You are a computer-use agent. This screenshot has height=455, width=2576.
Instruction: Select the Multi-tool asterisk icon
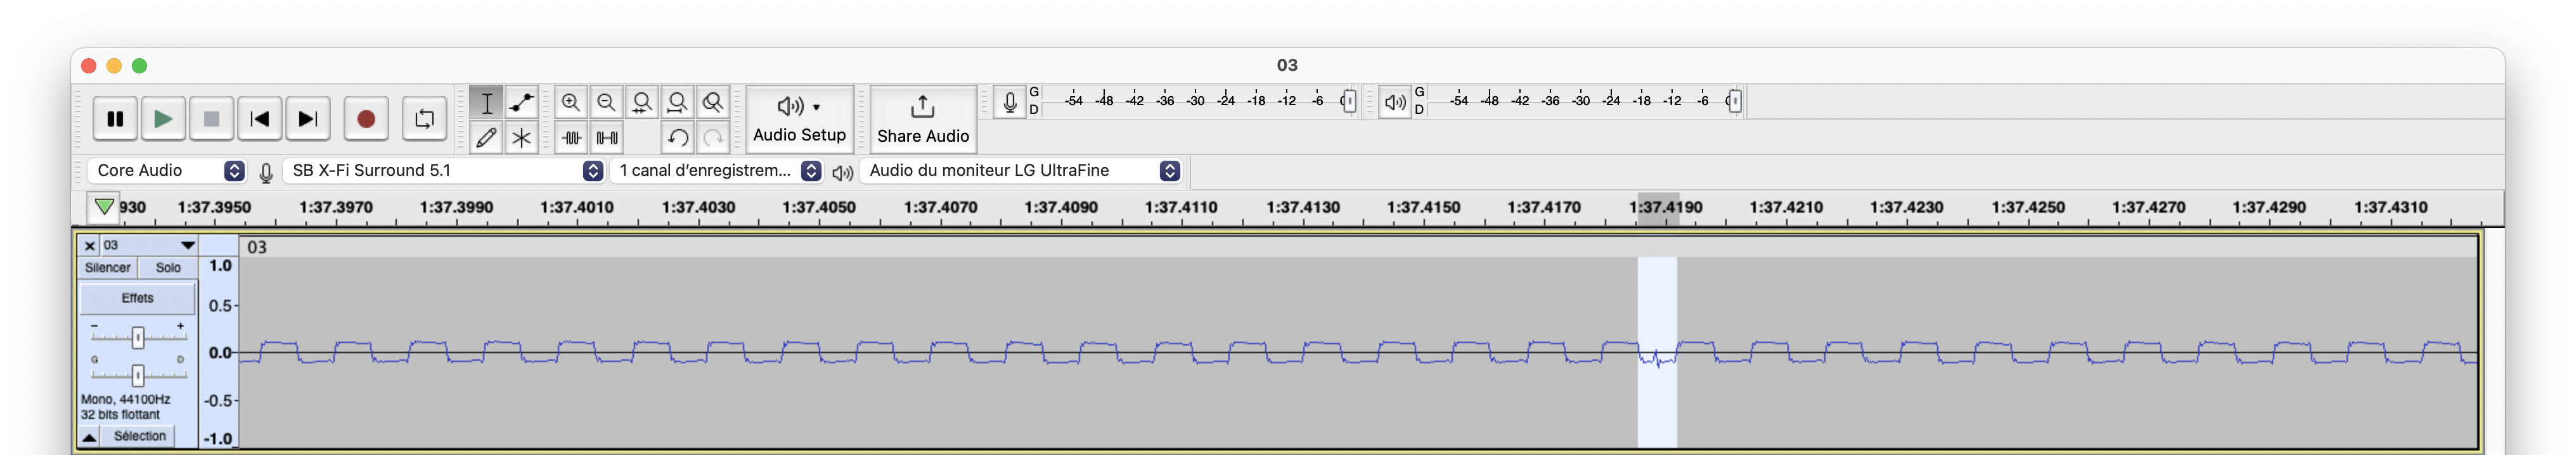[521, 138]
